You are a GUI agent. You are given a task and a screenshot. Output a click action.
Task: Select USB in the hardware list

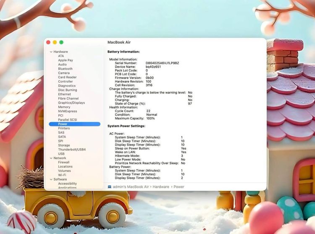tap(61, 154)
